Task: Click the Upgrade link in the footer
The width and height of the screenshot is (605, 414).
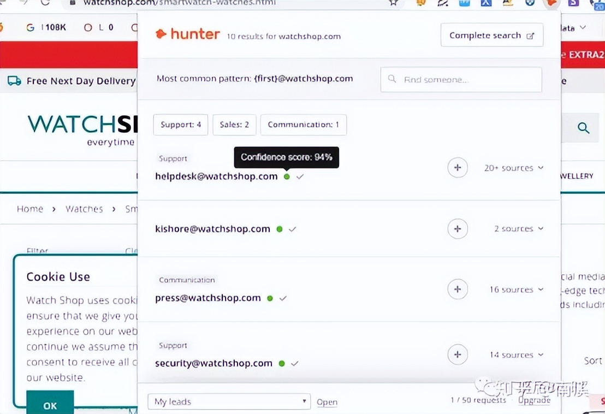Action: (534, 400)
